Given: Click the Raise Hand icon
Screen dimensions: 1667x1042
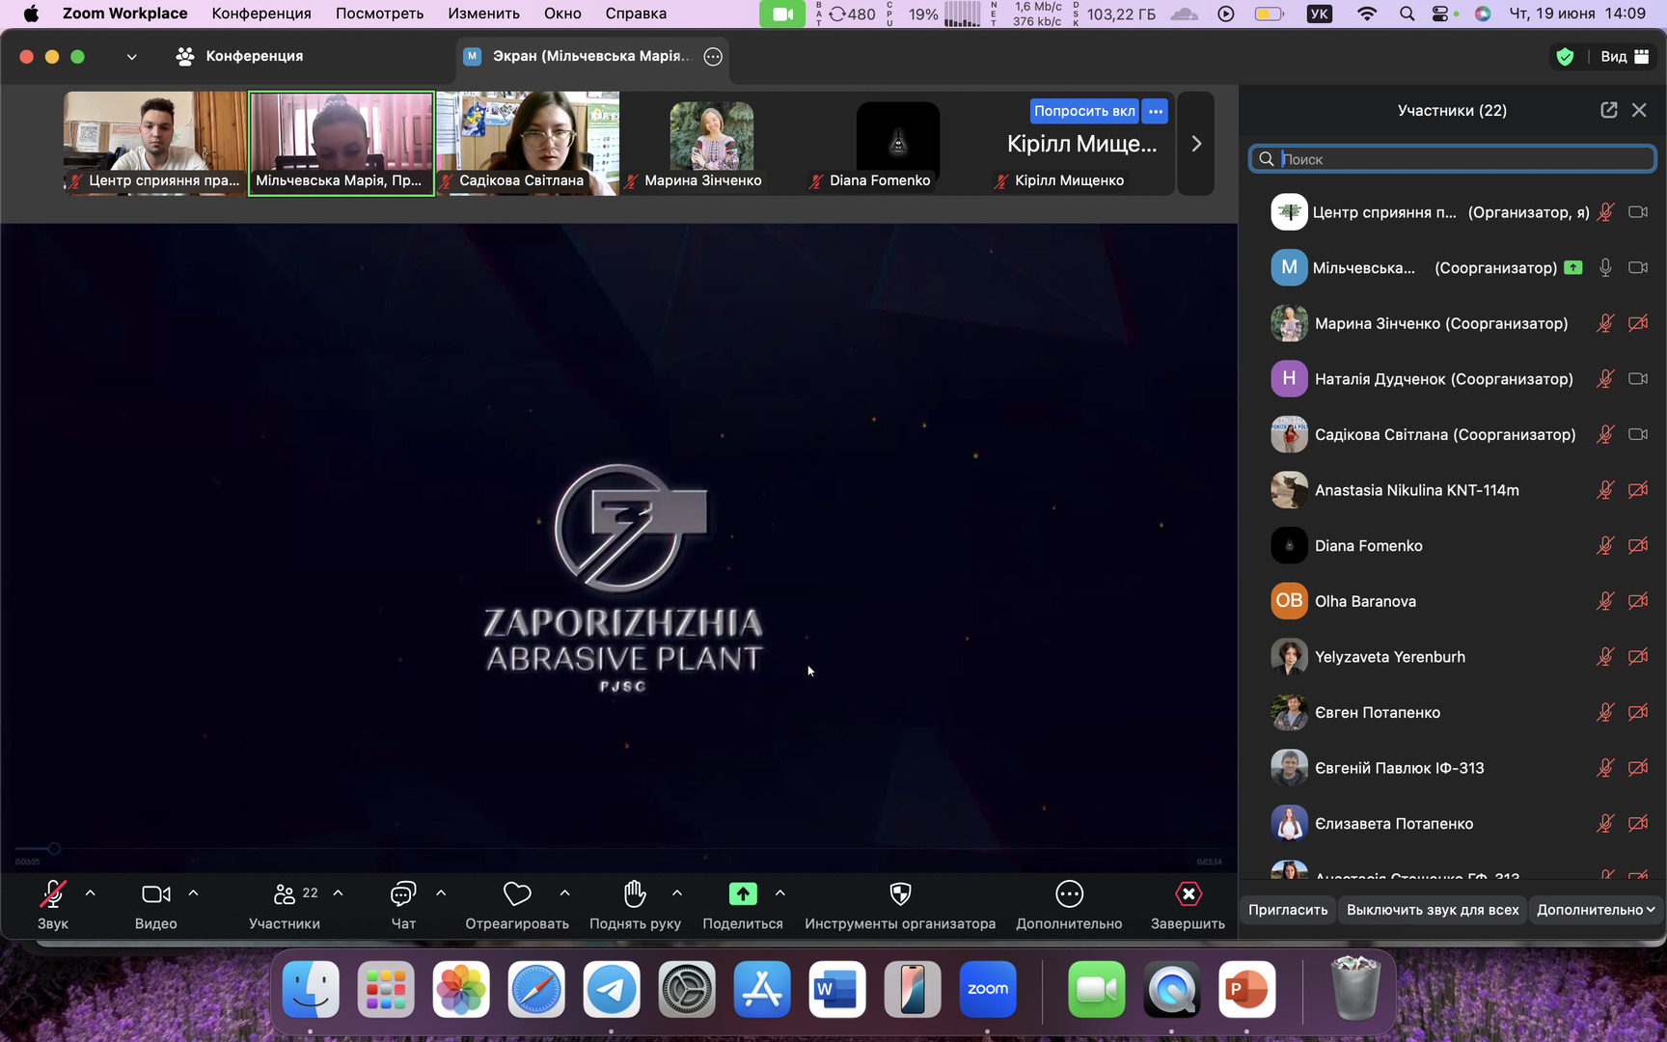Looking at the screenshot, I should [x=635, y=895].
